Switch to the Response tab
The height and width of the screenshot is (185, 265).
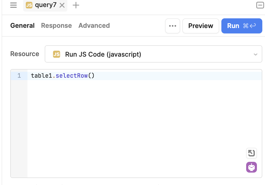pos(57,26)
